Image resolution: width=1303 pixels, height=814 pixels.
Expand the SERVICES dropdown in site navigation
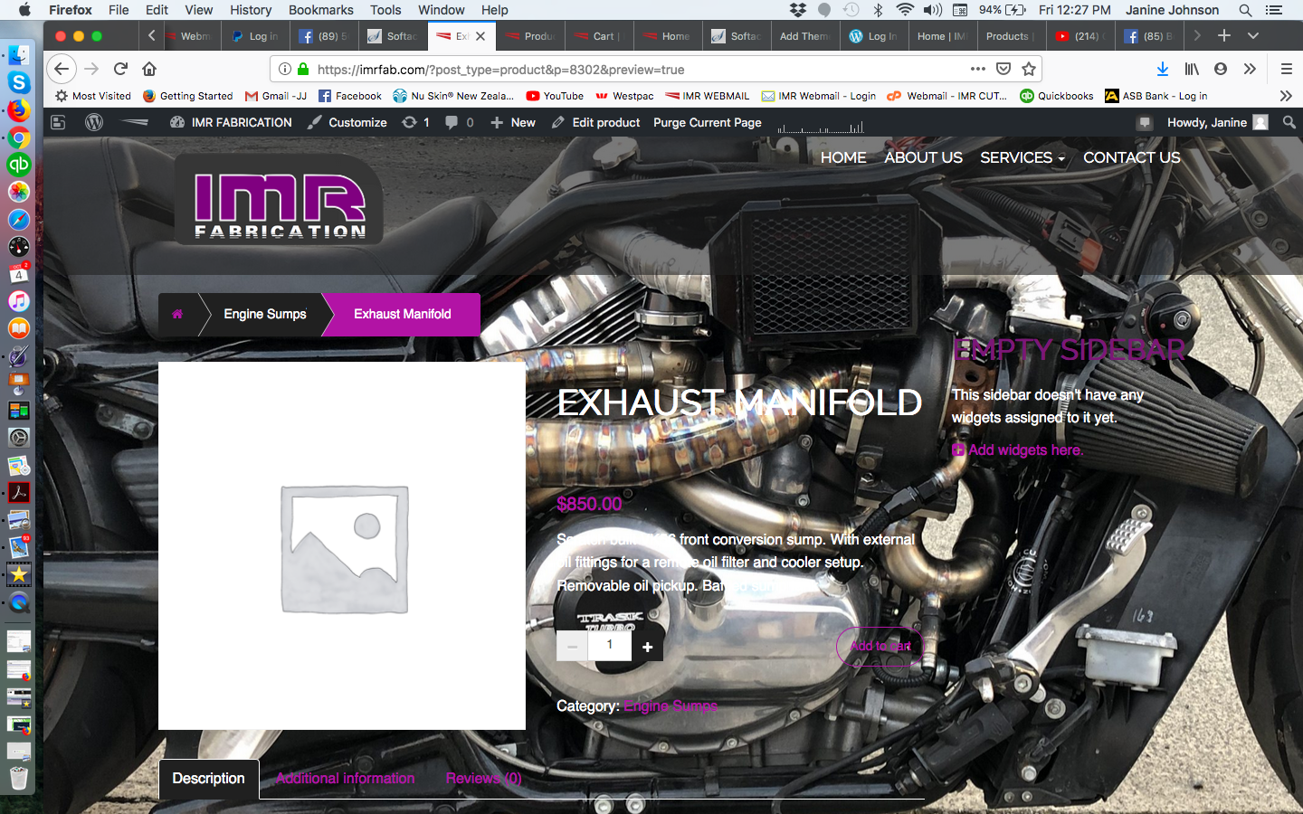tap(1021, 157)
